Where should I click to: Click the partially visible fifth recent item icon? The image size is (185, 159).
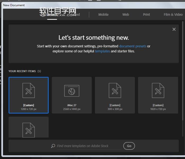[29, 130]
